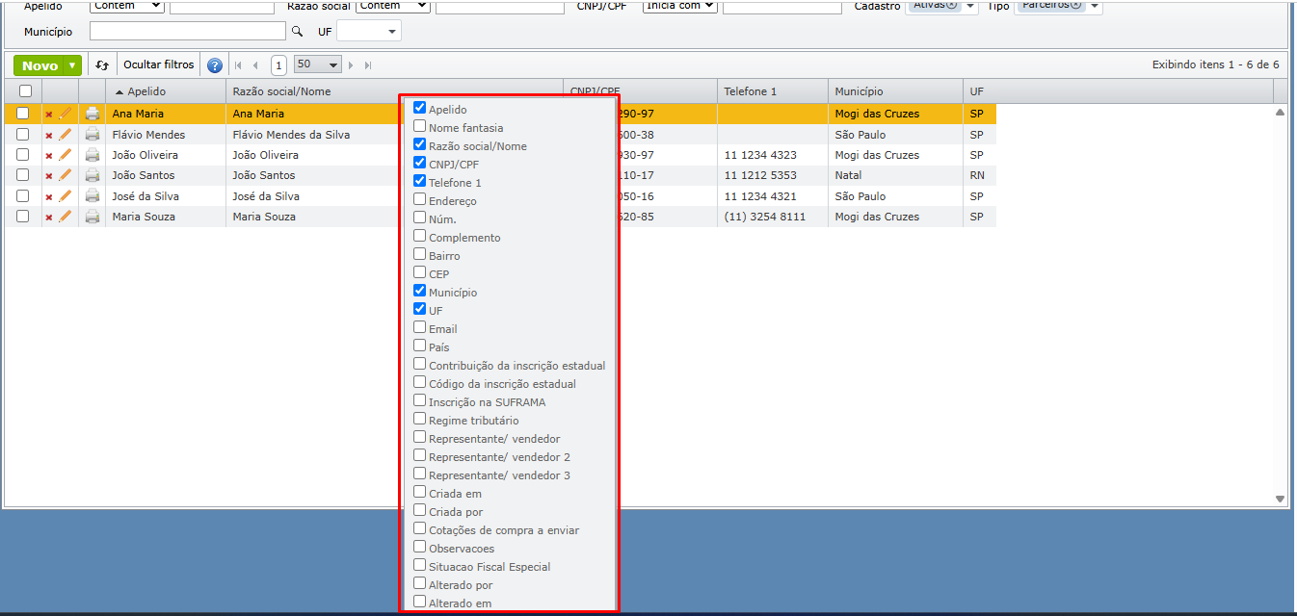Delete the Maria Souza row
The image size is (1297, 616).
coord(49,218)
